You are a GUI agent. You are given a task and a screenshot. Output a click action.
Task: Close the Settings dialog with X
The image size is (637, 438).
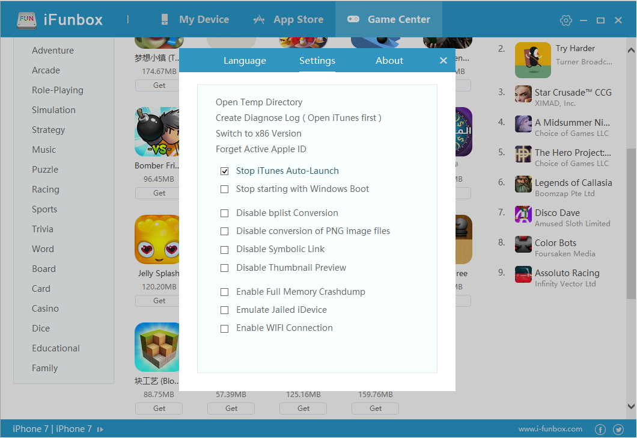click(x=443, y=61)
